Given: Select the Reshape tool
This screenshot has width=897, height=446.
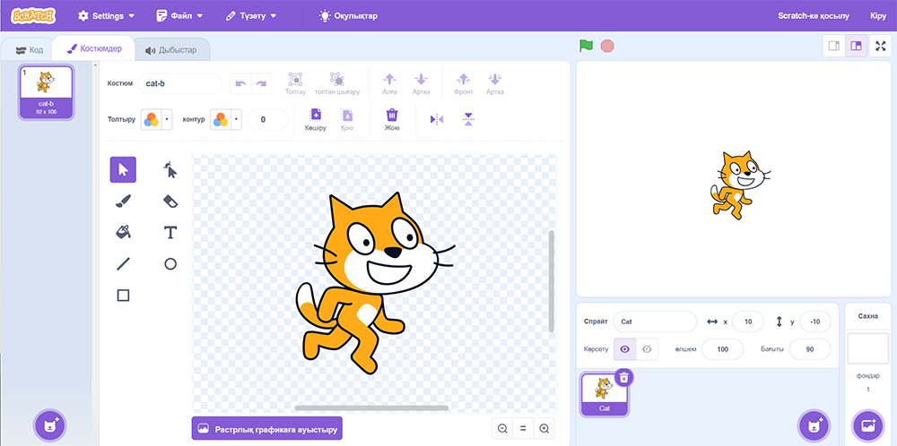Looking at the screenshot, I should pyautogui.click(x=170, y=169).
